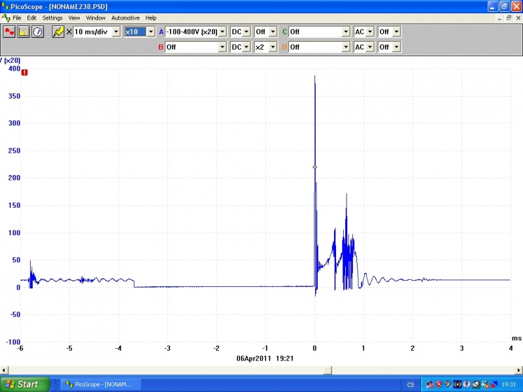Click the horizontal scrollbar thumb

(x=326, y=370)
